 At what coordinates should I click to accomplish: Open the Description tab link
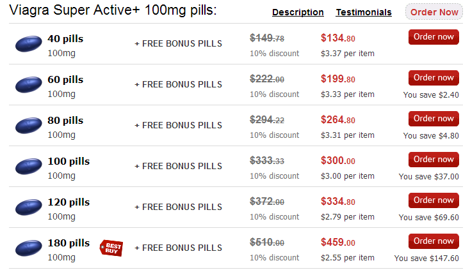tap(298, 12)
